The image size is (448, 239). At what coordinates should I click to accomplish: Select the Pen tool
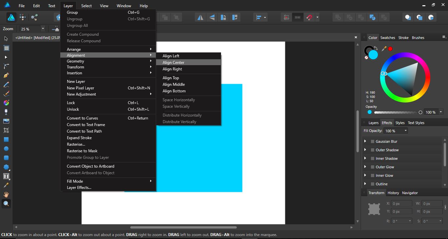click(x=6, y=75)
